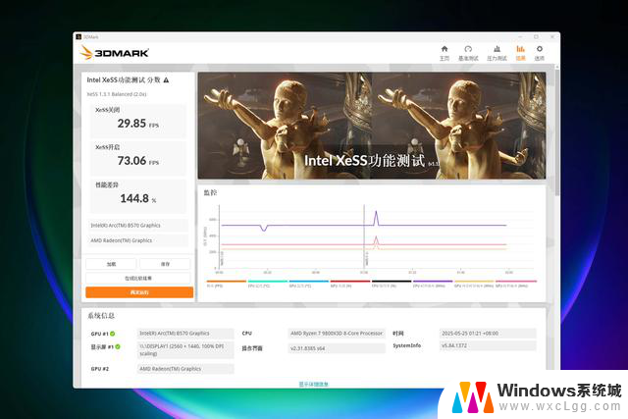Click the XeSS 1.3.1 Balanced subtitle
Image resolution: width=628 pixels, height=419 pixels.
click(117, 94)
